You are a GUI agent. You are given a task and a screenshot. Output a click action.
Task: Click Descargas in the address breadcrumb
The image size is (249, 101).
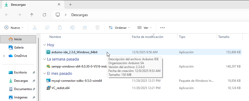pos(79,15)
